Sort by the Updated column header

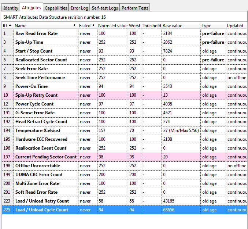(236, 26)
